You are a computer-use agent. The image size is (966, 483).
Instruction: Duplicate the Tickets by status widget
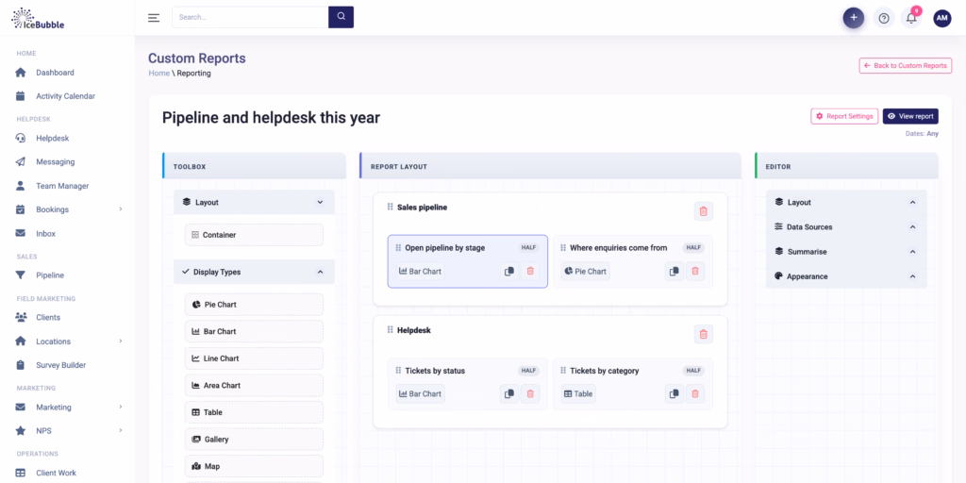[509, 393]
